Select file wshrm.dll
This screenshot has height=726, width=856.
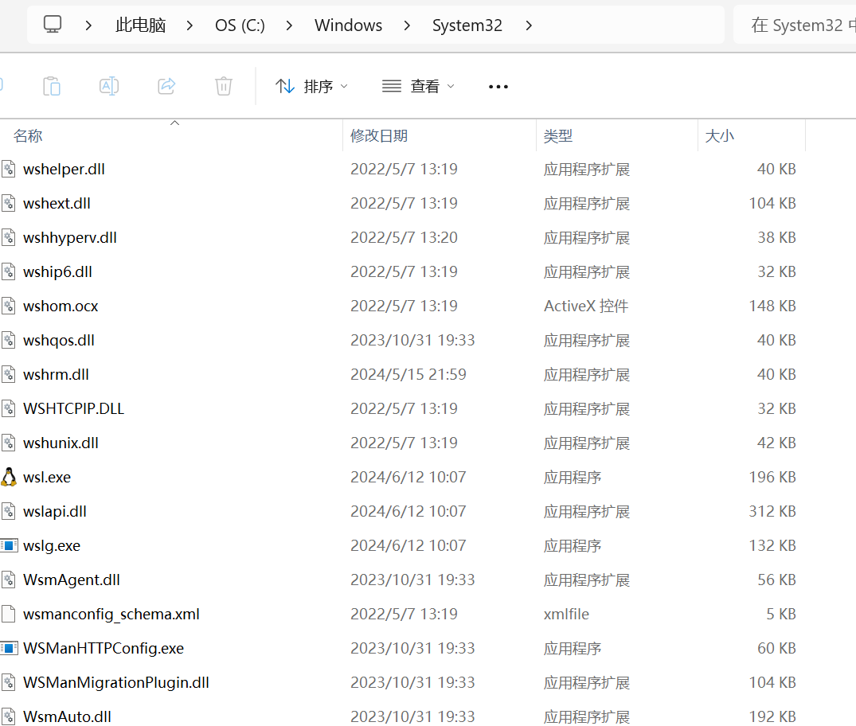(x=56, y=374)
